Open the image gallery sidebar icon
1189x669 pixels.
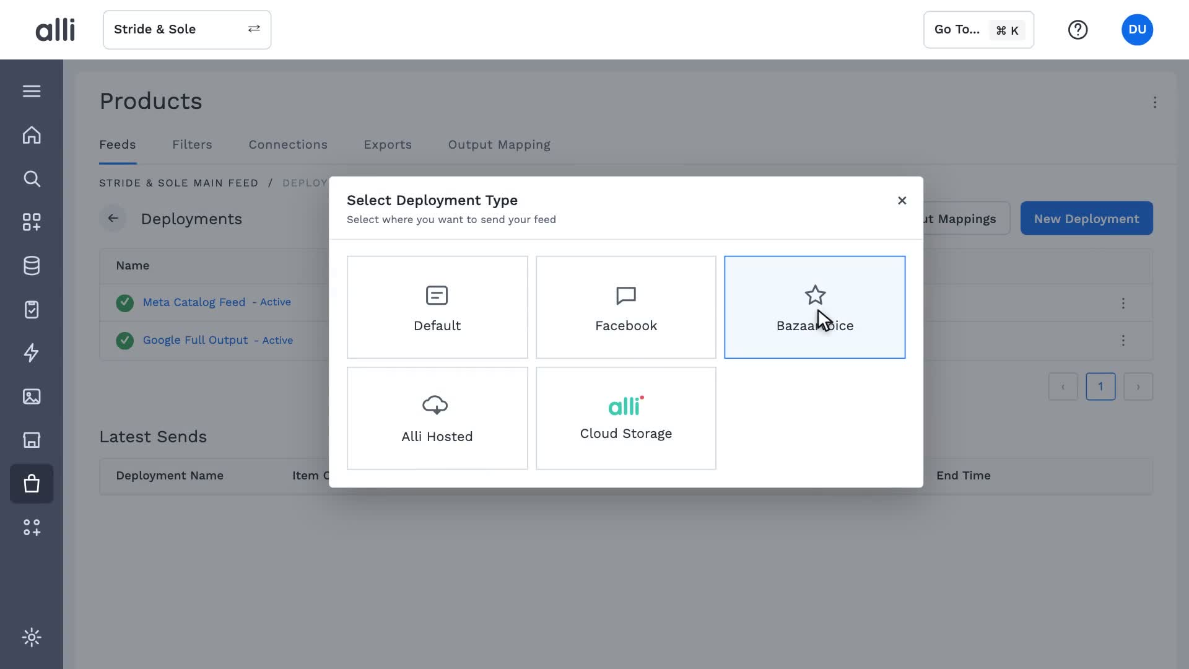click(x=32, y=396)
